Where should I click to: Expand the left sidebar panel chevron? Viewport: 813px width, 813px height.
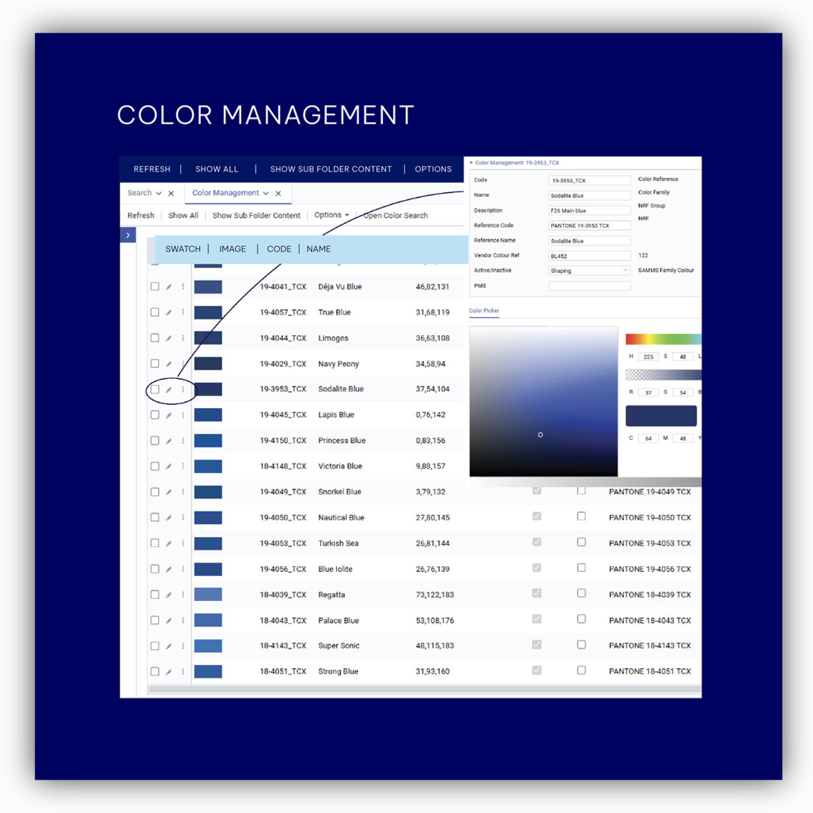point(129,235)
